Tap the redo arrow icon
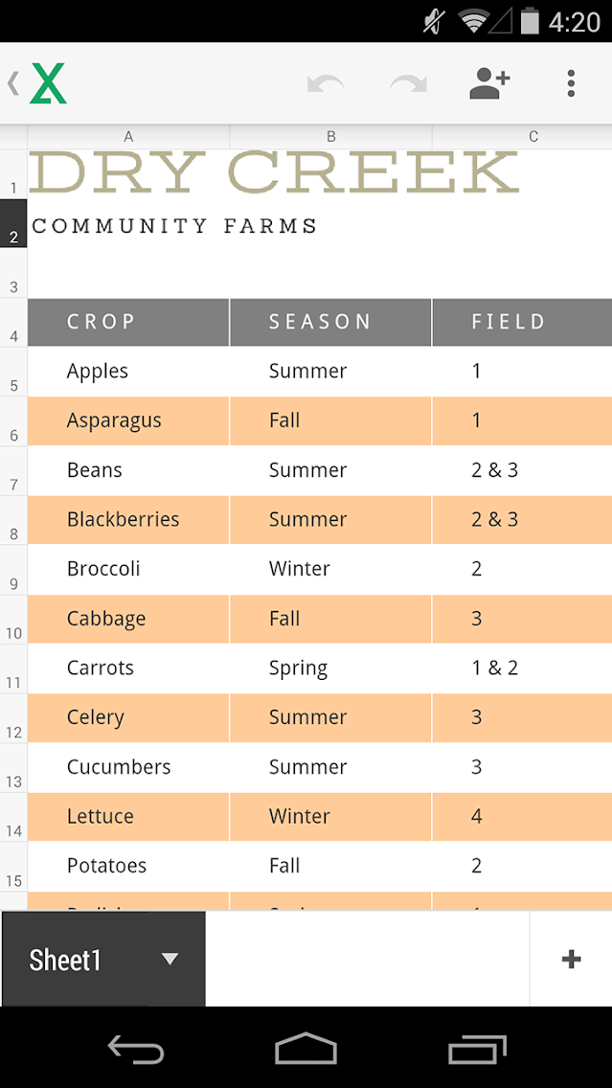 [409, 84]
